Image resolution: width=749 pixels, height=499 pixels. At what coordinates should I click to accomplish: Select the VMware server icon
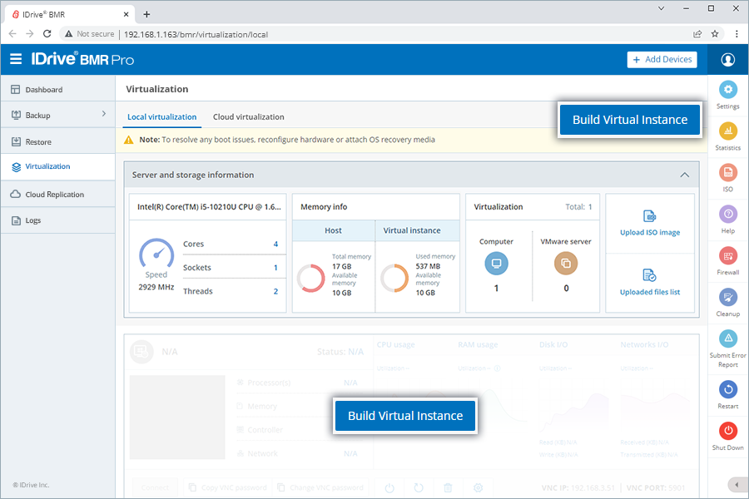click(x=566, y=264)
